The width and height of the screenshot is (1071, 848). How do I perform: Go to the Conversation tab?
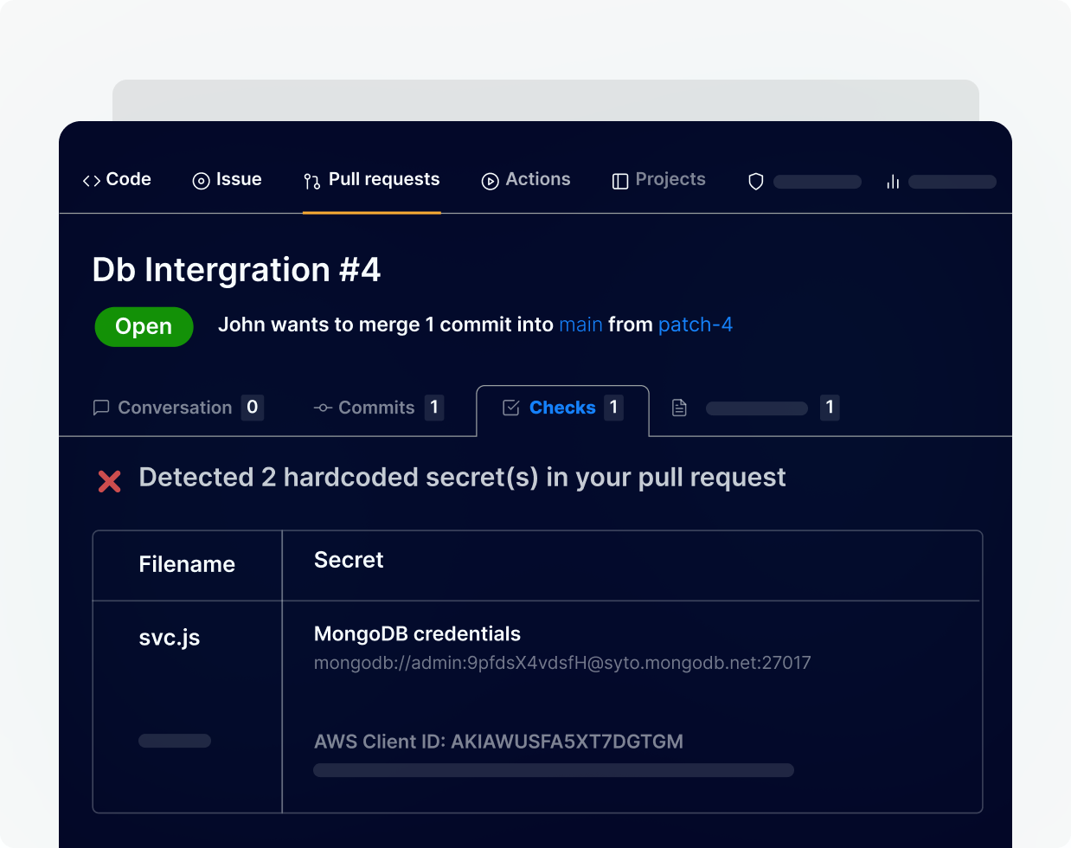click(x=175, y=408)
